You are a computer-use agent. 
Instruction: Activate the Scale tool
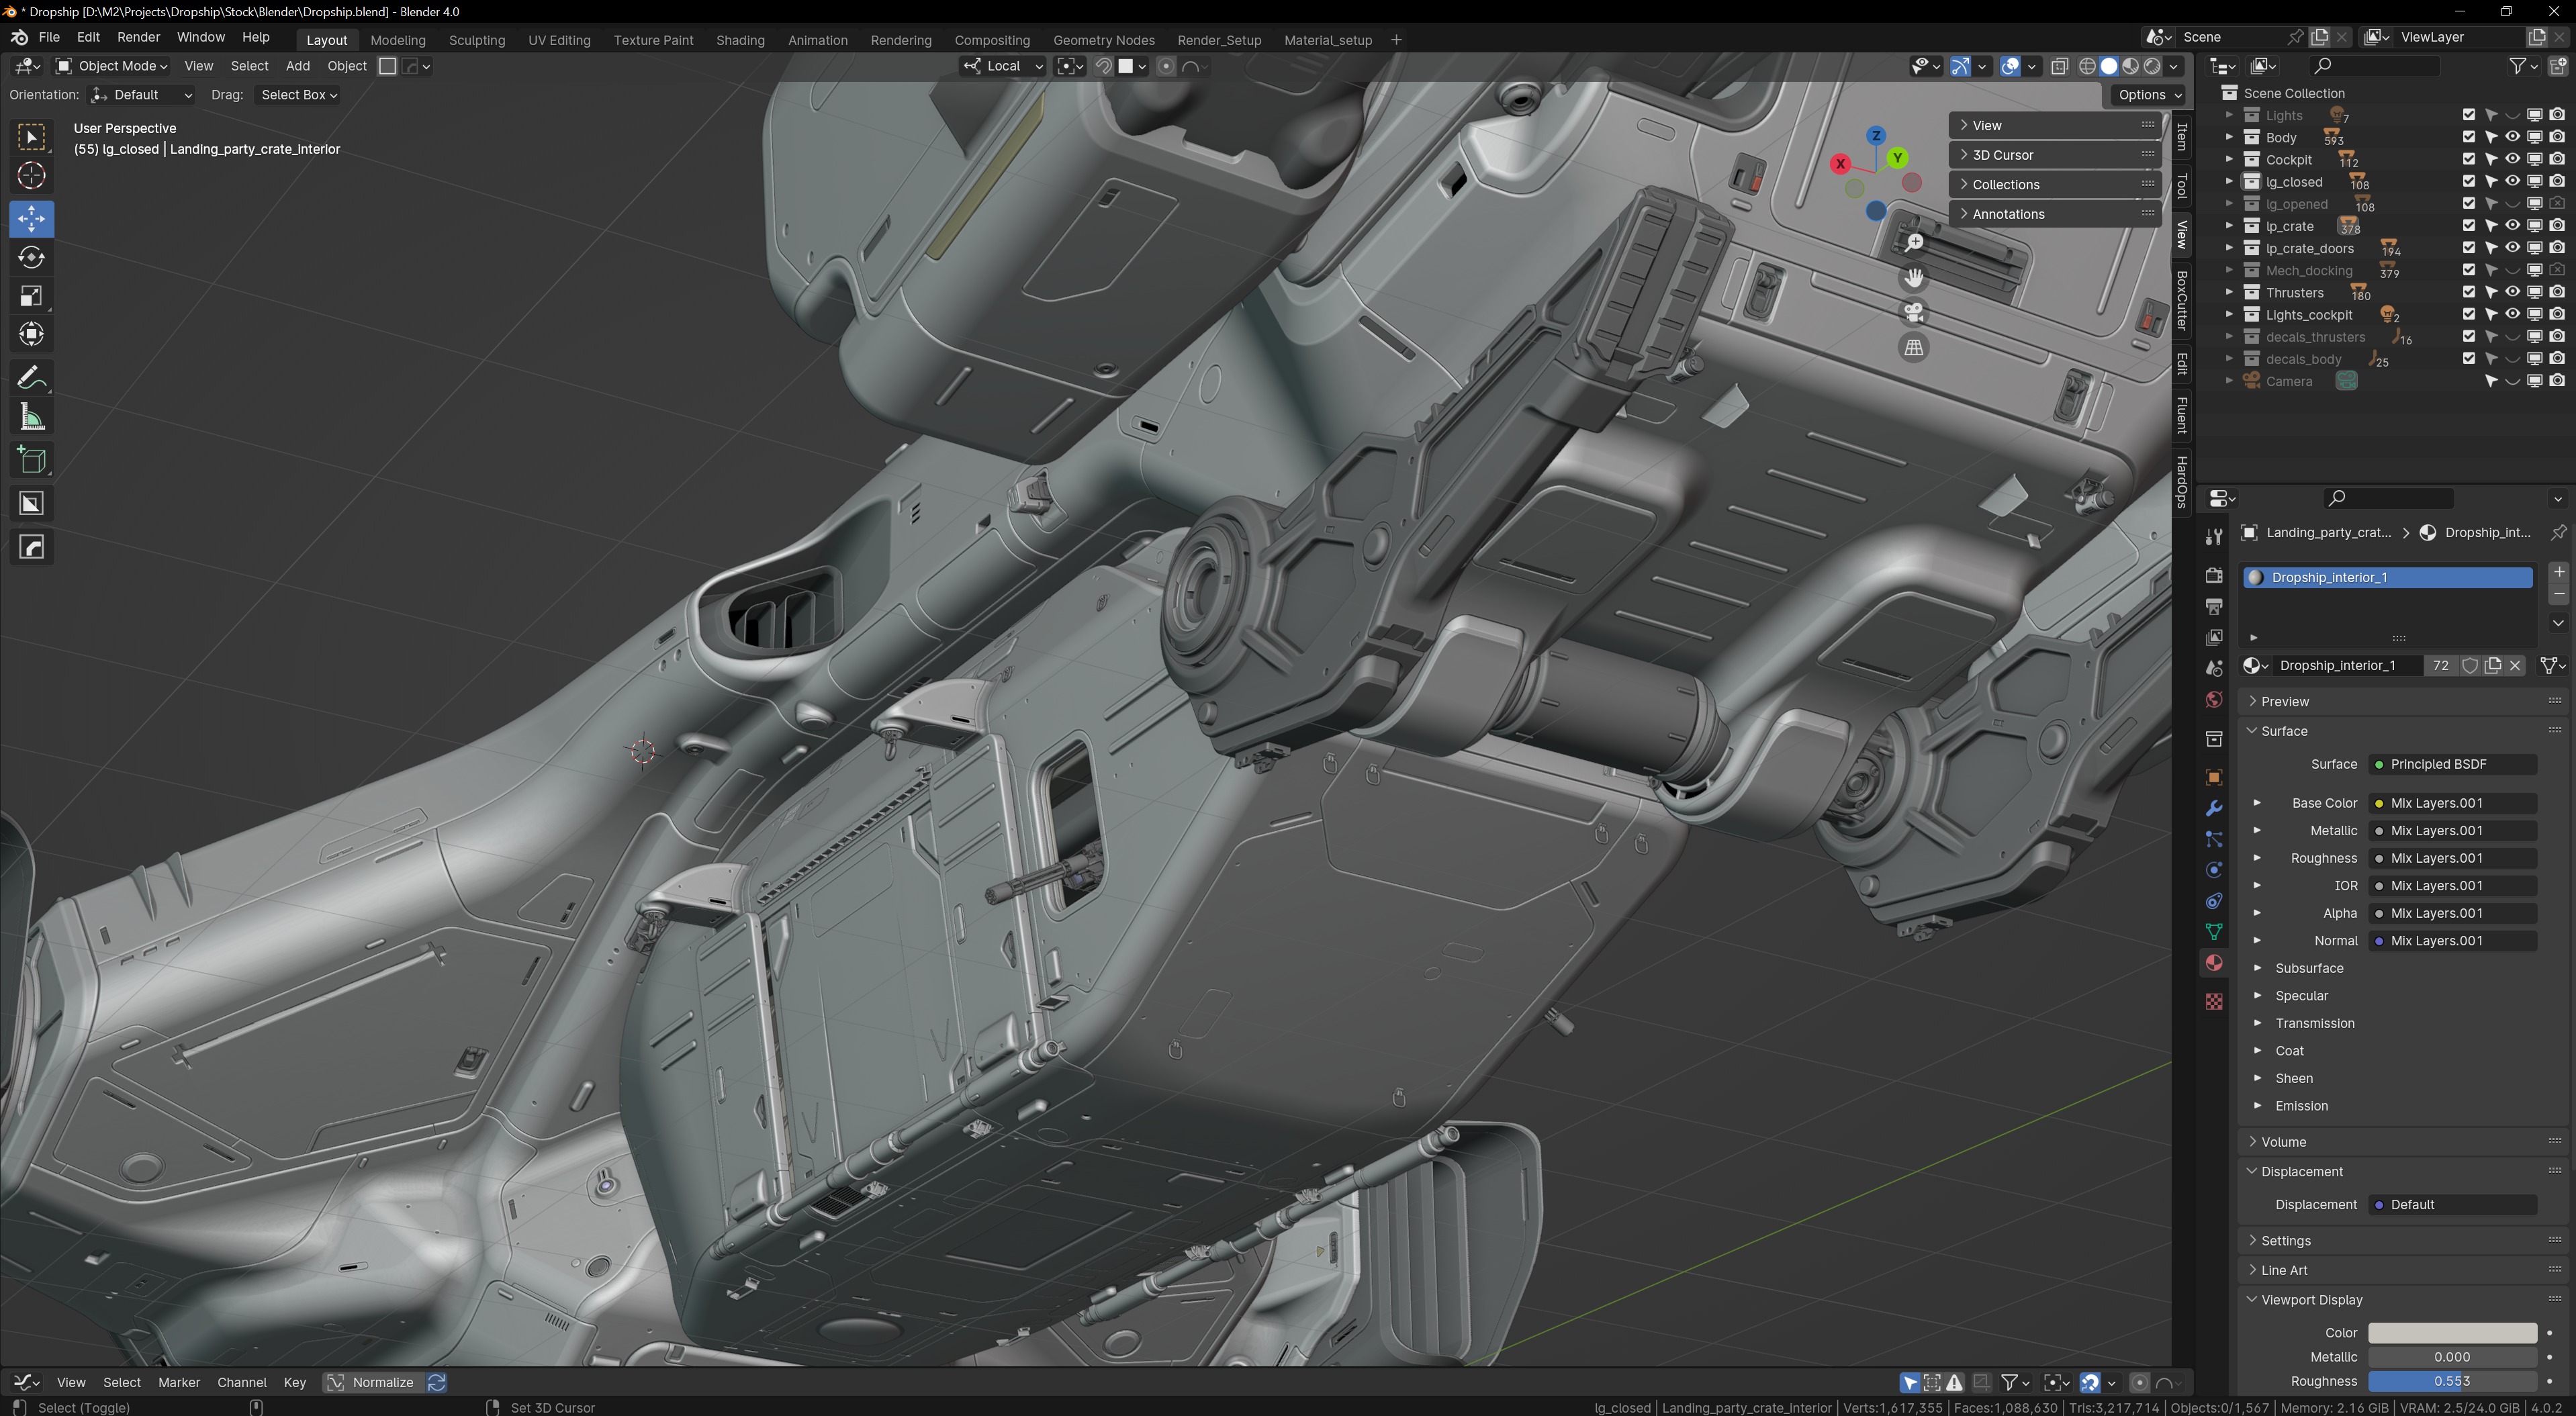[x=31, y=296]
